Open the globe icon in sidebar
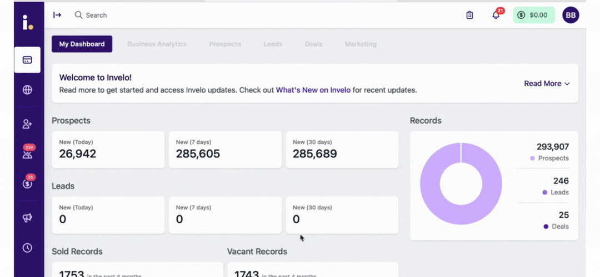Image resolution: width=600 pixels, height=277 pixels. tap(27, 90)
